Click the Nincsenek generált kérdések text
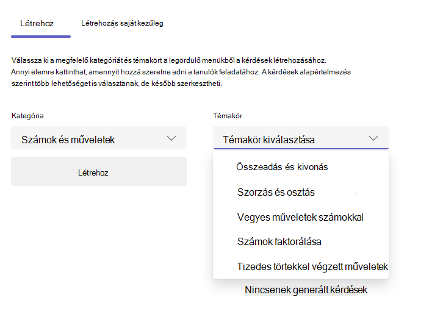This screenshot has width=443, height=317. (x=306, y=290)
